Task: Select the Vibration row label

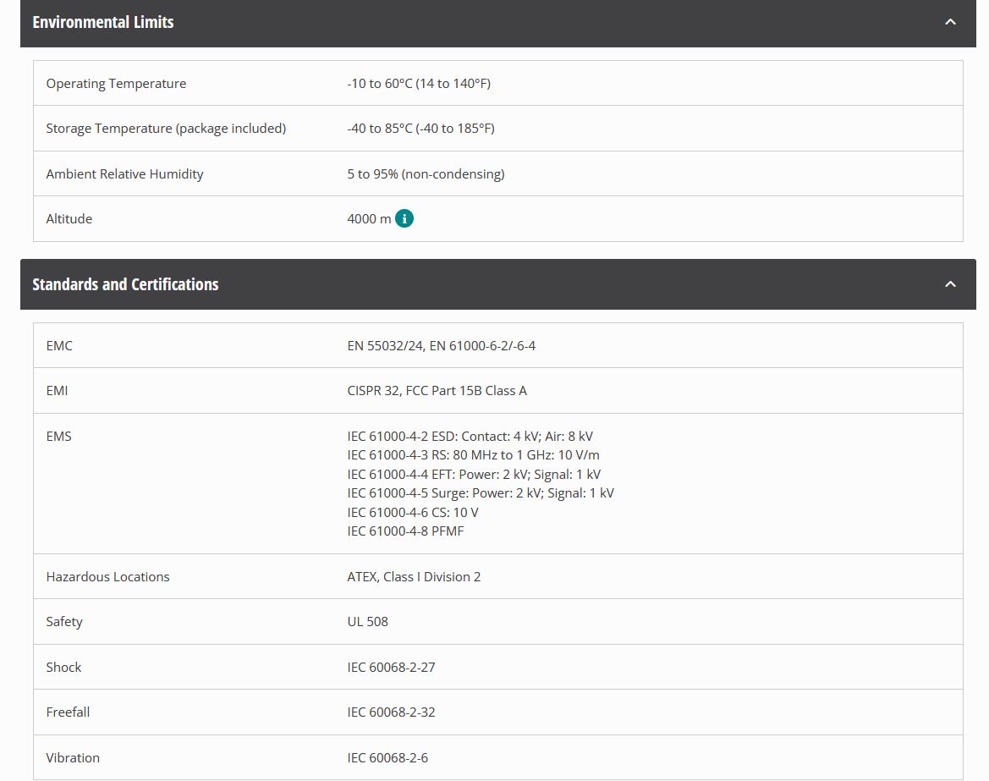Action: 73,758
